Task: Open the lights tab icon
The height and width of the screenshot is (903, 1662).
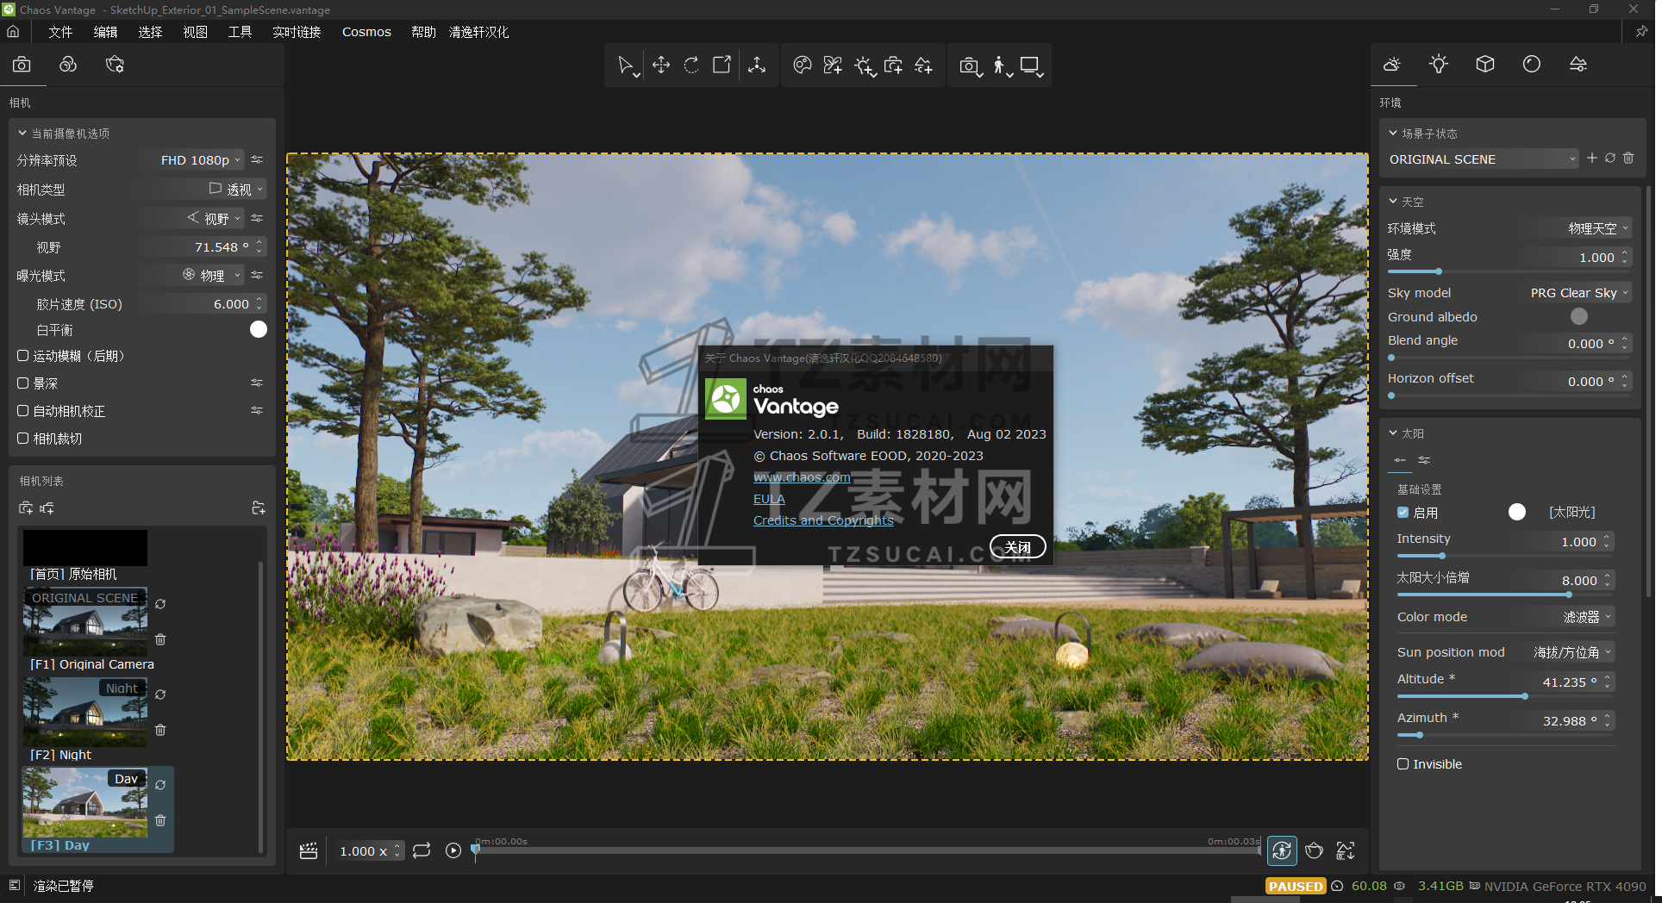Action: click(1439, 65)
